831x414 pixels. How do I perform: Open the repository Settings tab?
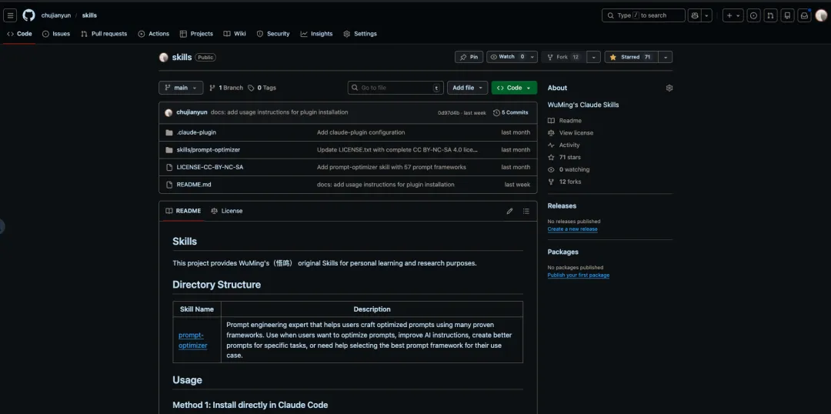coord(360,33)
